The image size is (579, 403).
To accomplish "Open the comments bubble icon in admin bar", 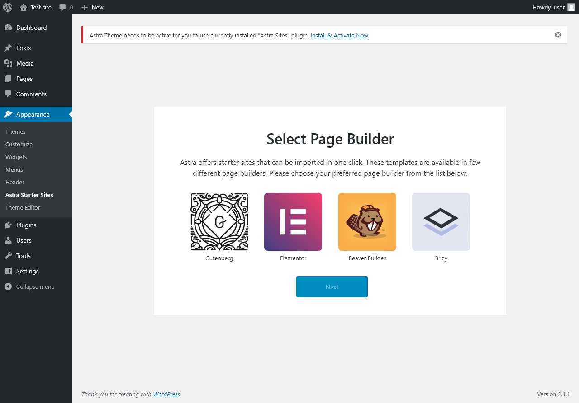I will coord(63,7).
